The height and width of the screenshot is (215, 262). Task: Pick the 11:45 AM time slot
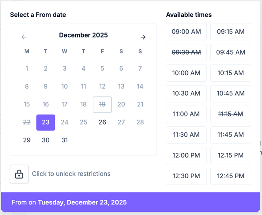pos(231,135)
